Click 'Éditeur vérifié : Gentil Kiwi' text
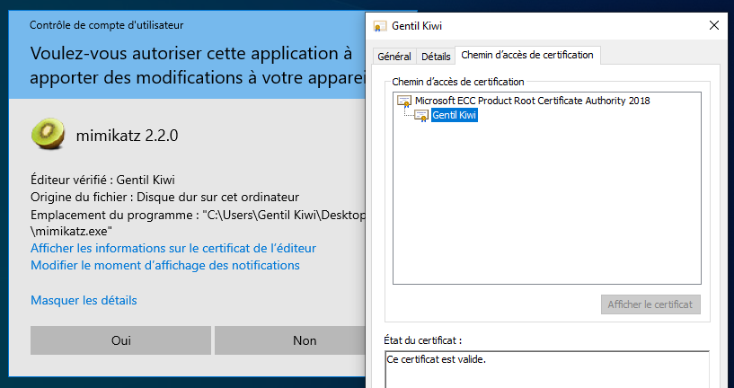This screenshot has height=388, width=734. coord(102,180)
